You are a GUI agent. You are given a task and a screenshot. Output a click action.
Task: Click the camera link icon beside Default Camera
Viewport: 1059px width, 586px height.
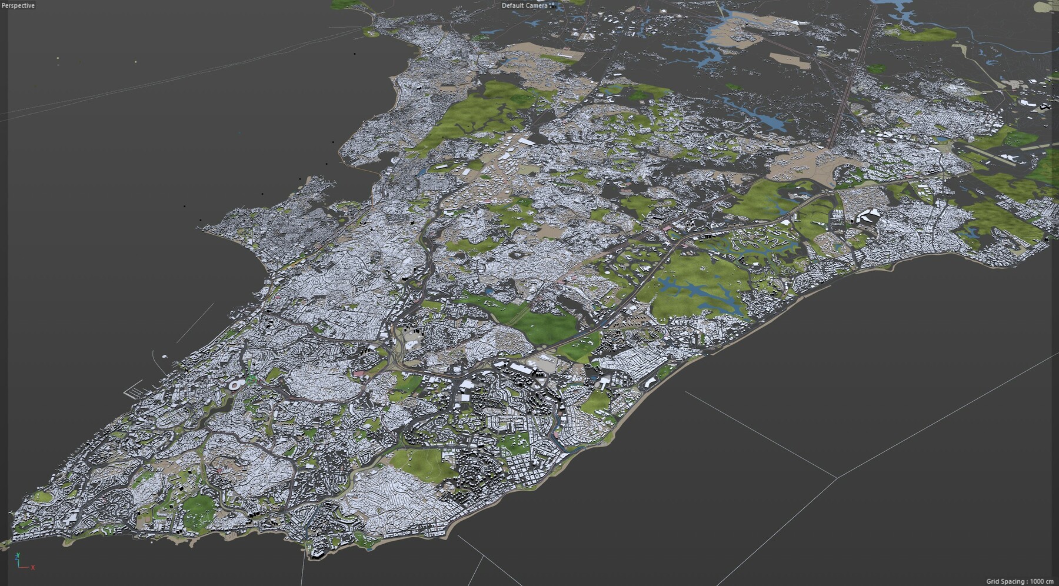(x=552, y=5)
